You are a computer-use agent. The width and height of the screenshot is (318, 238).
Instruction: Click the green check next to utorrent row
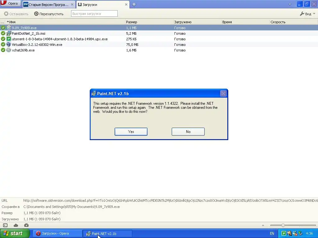coord(3,39)
